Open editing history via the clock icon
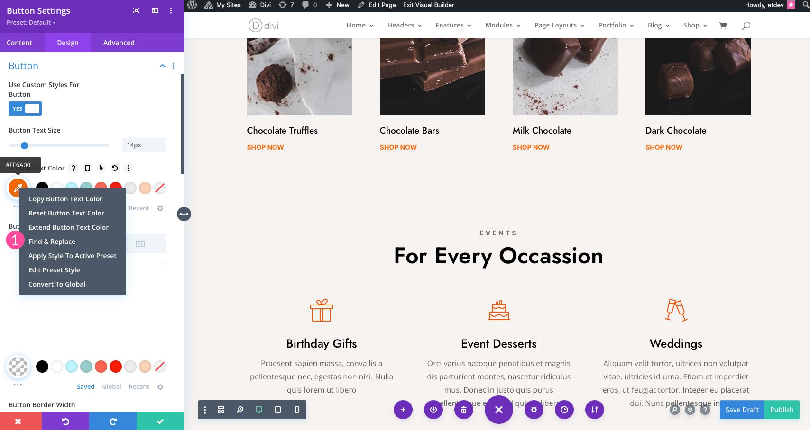Image resolution: width=810 pixels, height=430 pixels. pos(564,410)
